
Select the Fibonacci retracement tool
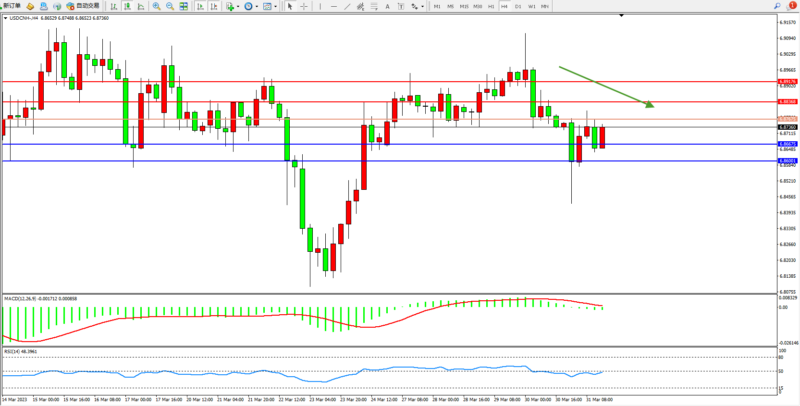[374, 6]
